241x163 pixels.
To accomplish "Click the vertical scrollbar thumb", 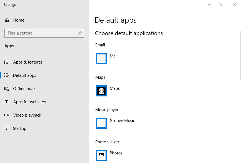I will point(240,55).
